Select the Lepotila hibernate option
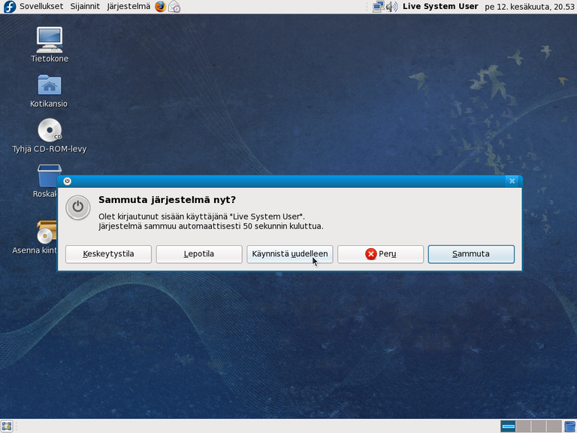 click(x=198, y=254)
